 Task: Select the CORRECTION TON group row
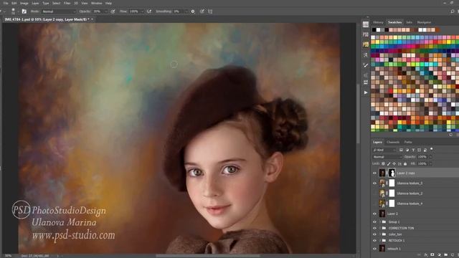pyautogui.click(x=415, y=228)
